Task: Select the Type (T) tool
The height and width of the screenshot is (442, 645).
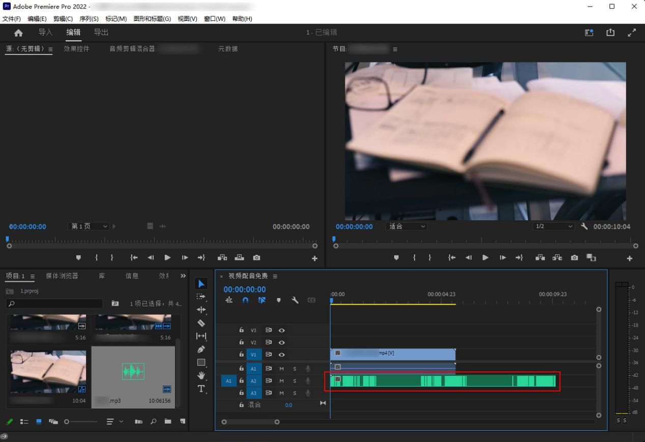Action: [201, 389]
